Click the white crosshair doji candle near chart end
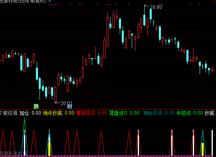216x157 pixels. click(202, 67)
